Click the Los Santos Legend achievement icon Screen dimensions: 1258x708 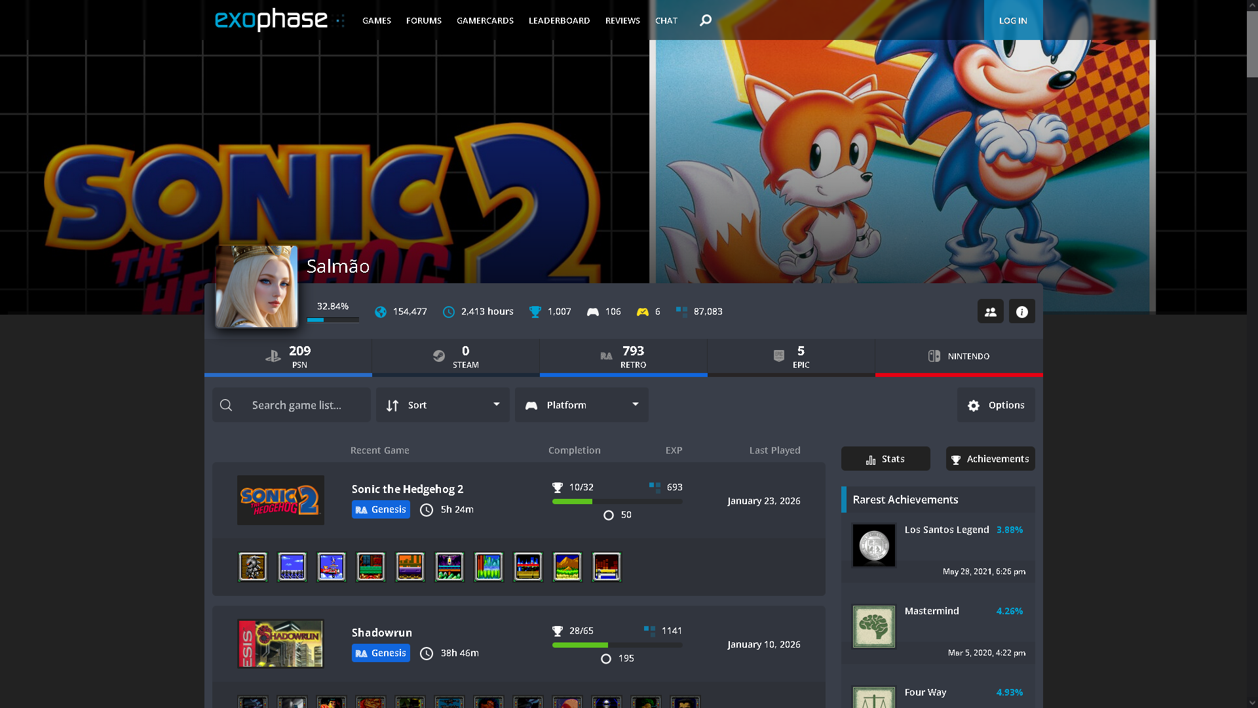pos(873,545)
